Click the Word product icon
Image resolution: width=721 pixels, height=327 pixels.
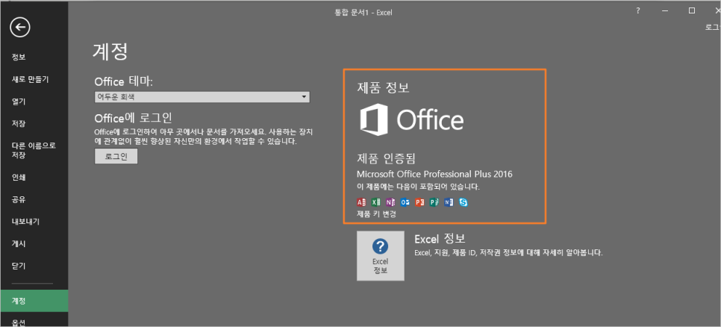(x=449, y=202)
